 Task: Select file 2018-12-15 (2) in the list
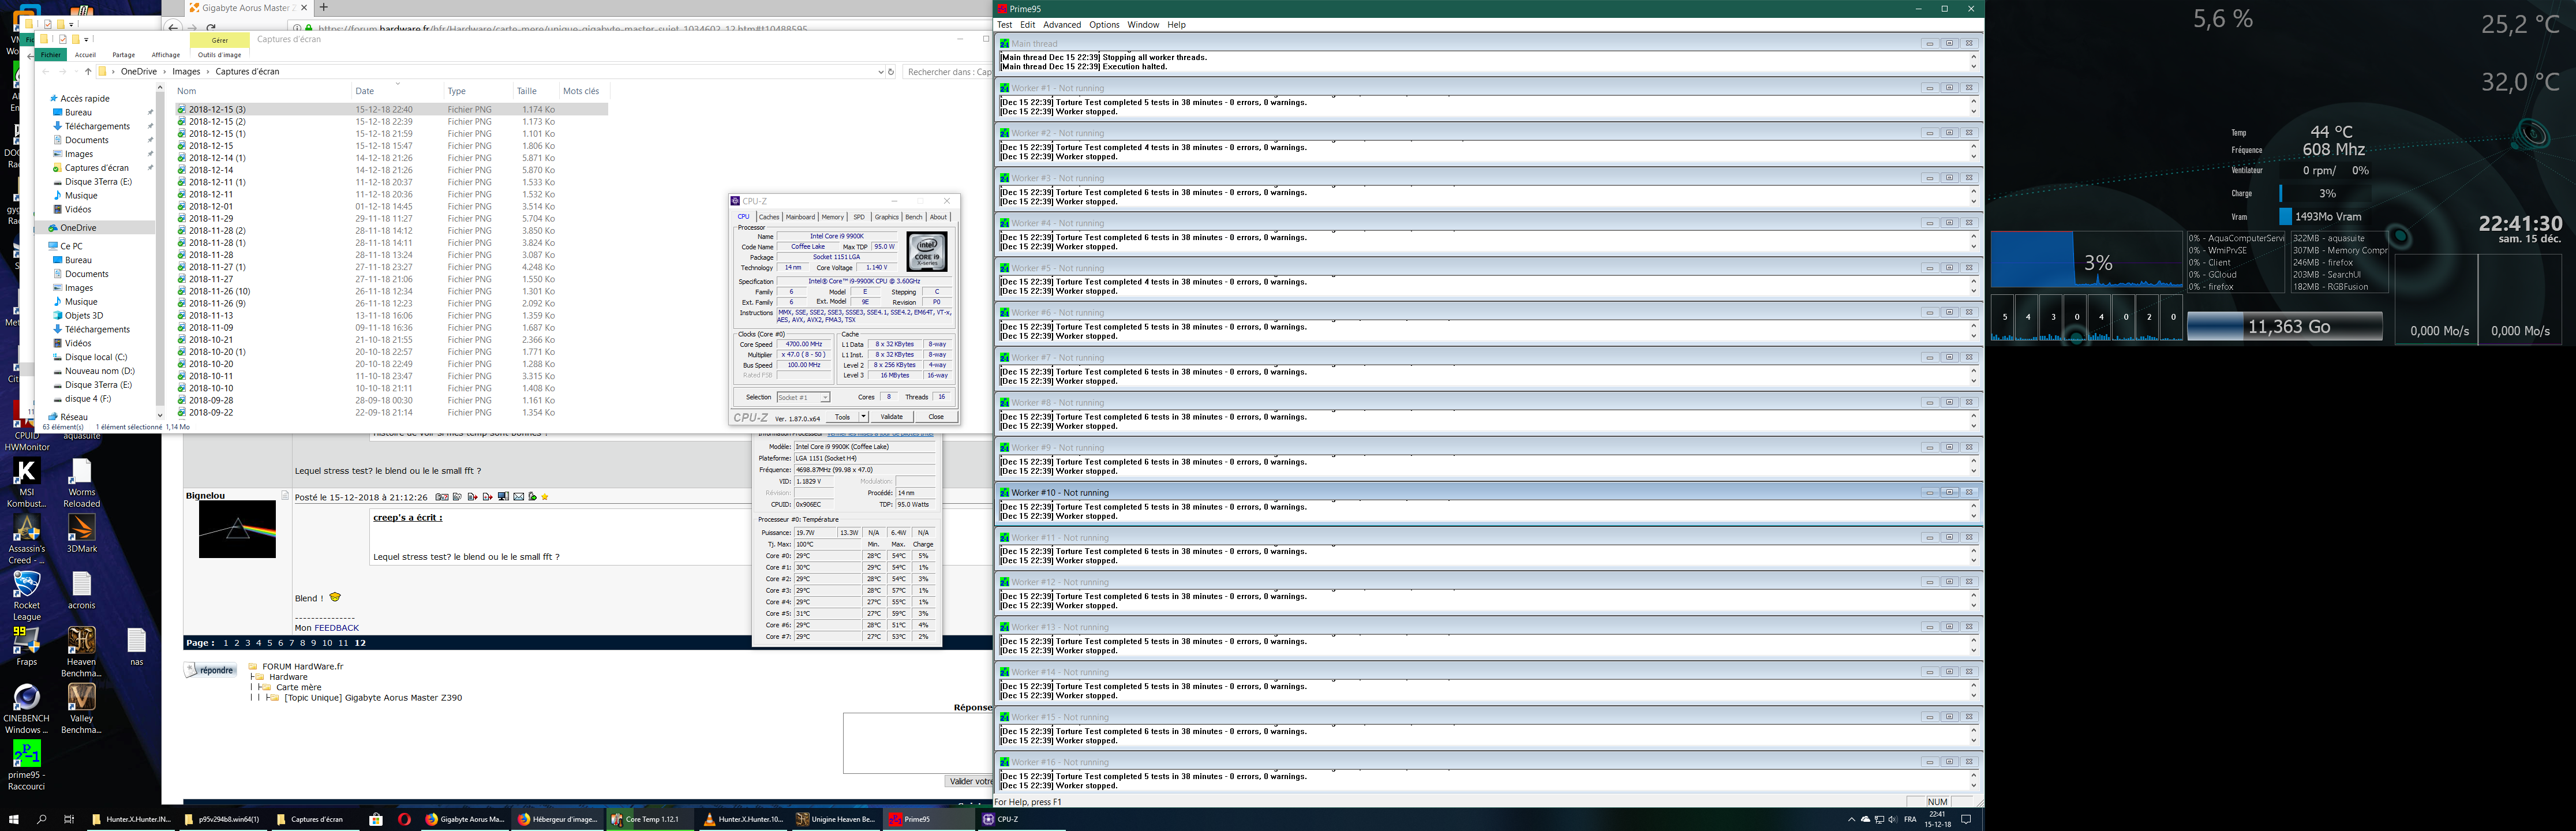tap(217, 122)
